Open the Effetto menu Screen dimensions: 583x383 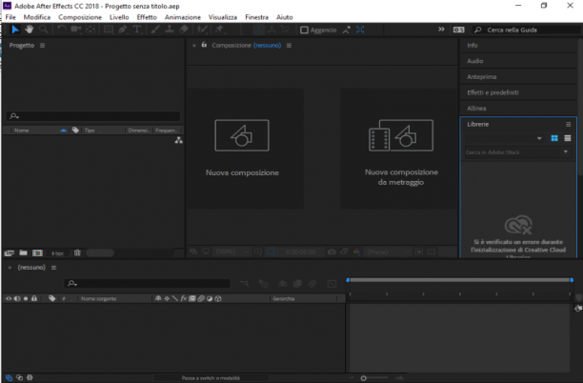click(147, 17)
